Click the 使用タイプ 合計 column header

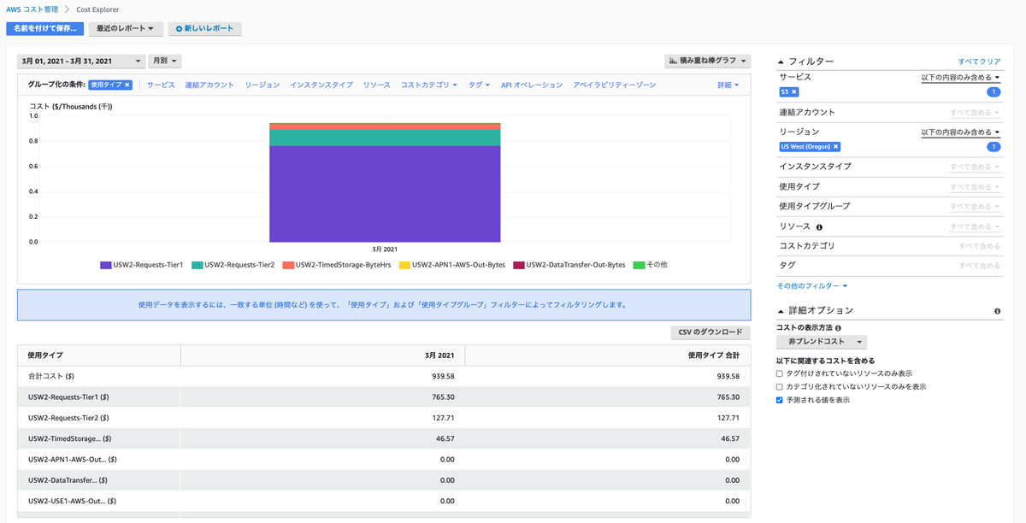pos(607,355)
